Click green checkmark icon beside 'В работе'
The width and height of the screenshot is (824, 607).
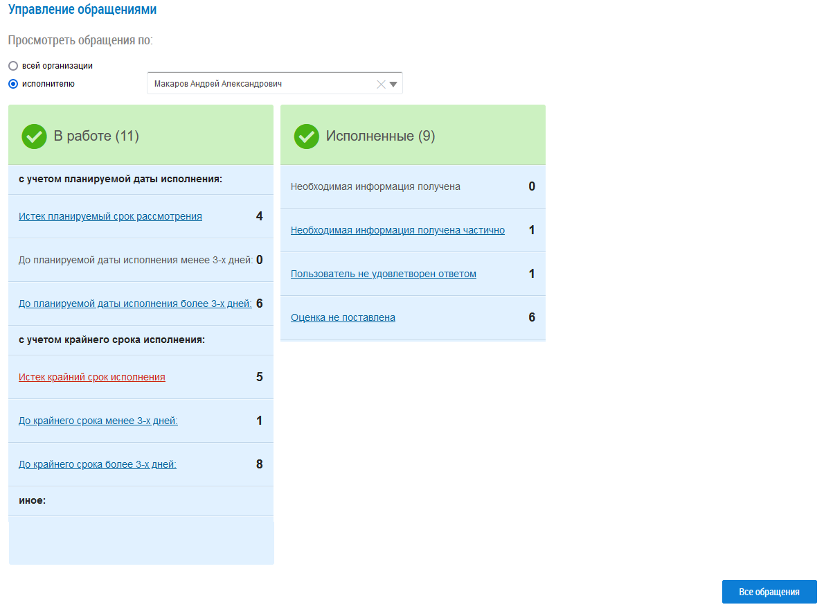click(34, 137)
